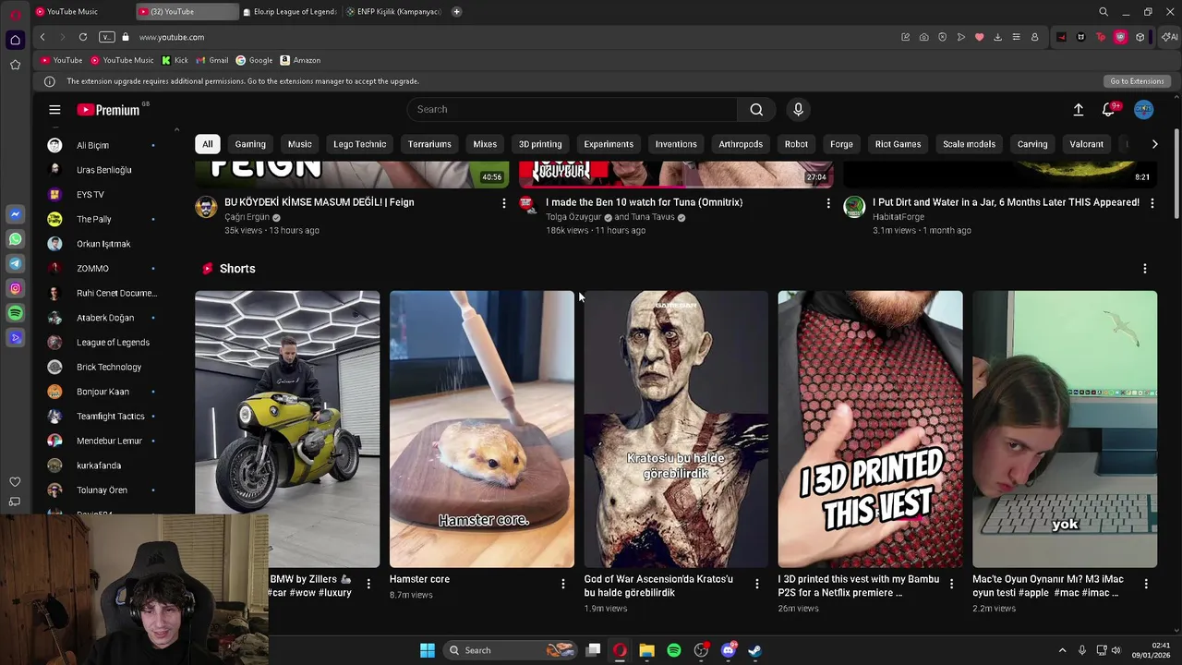
Task: Open the Teamfight Tactics subscription
Action: (x=111, y=417)
